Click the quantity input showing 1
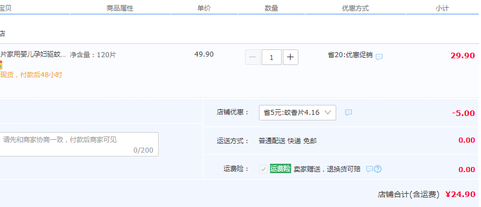This screenshot has width=481, height=207. [x=272, y=57]
